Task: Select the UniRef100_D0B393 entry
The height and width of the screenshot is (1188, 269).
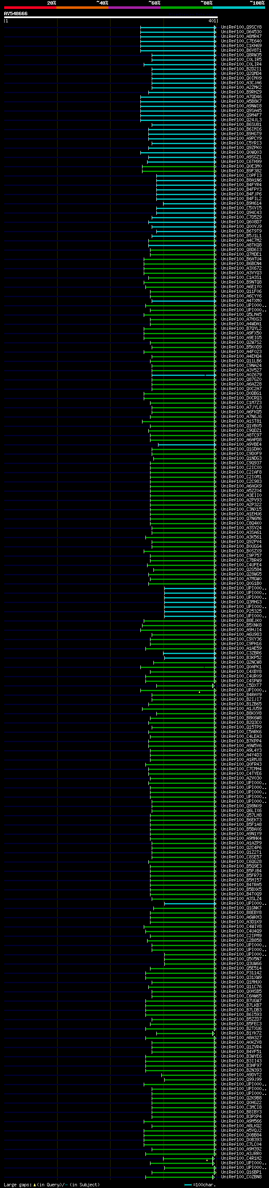Action: [241, 1140]
